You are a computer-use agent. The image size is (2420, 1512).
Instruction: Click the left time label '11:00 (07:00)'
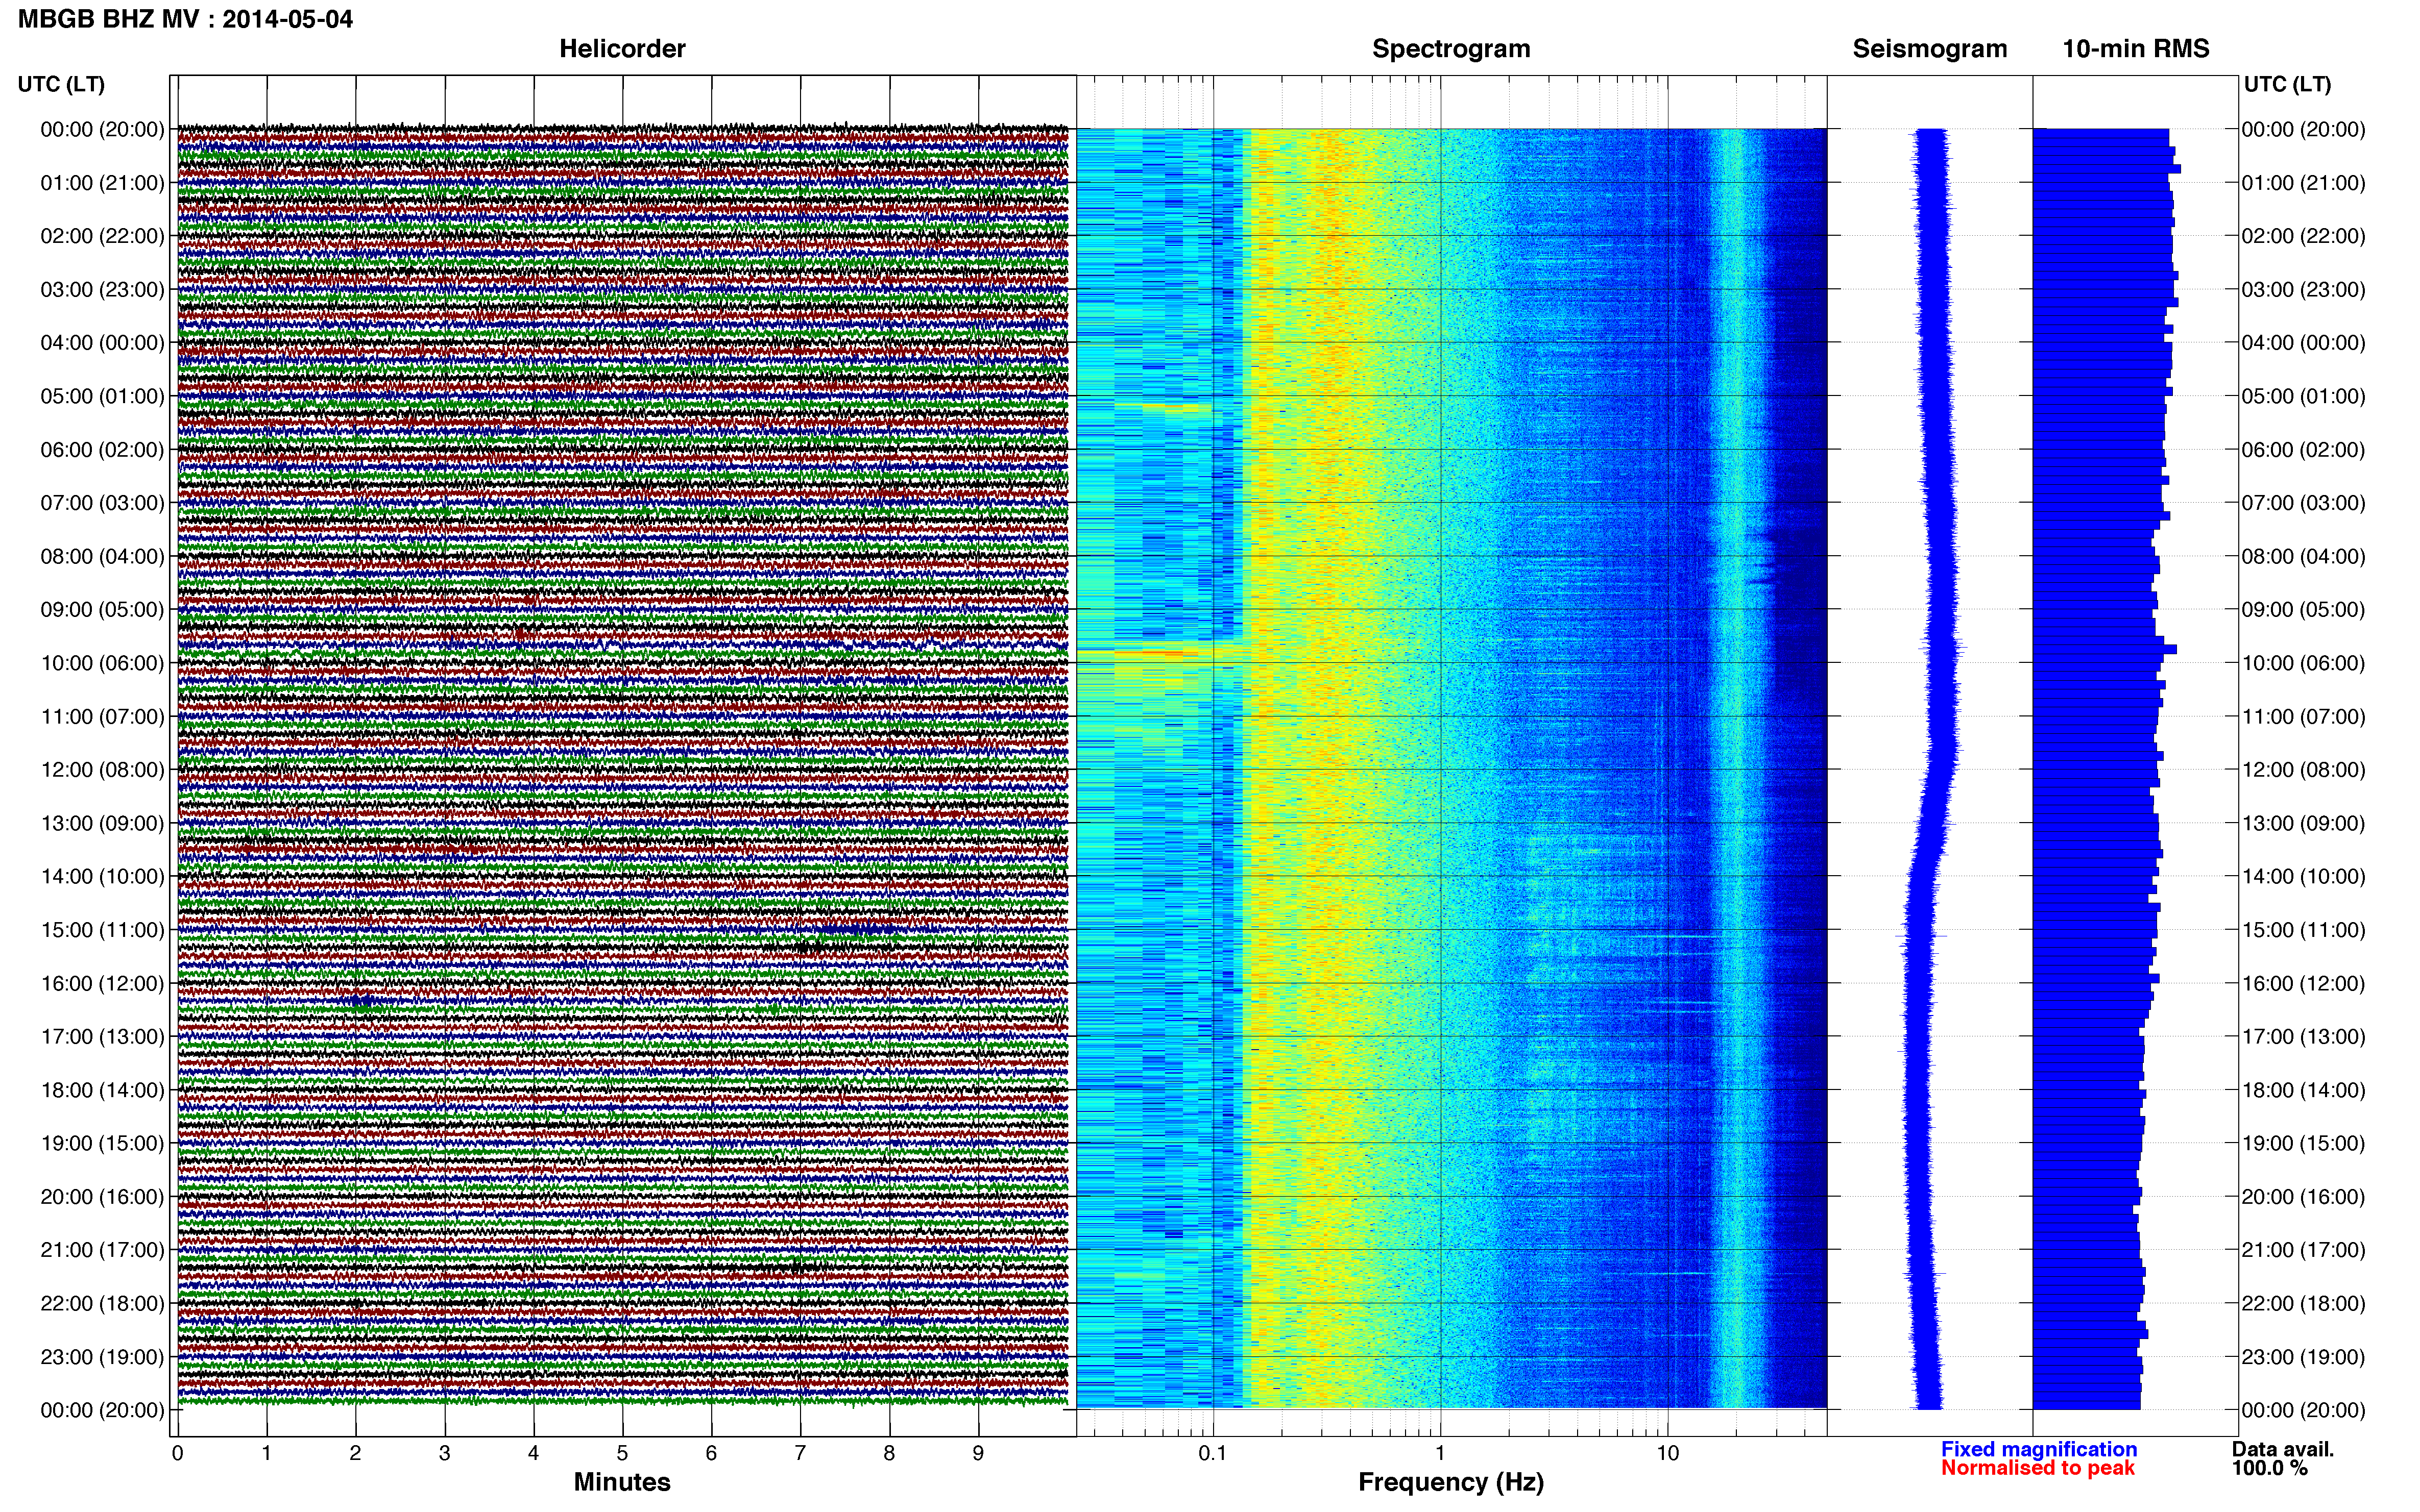tap(102, 717)
